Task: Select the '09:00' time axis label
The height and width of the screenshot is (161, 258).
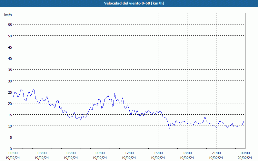Action: pyautogui.click(x=100, y=153)
